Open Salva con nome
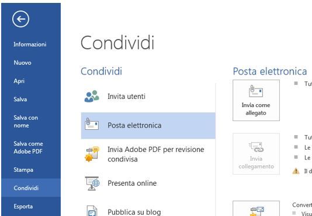312x216 pixels. 26,121
